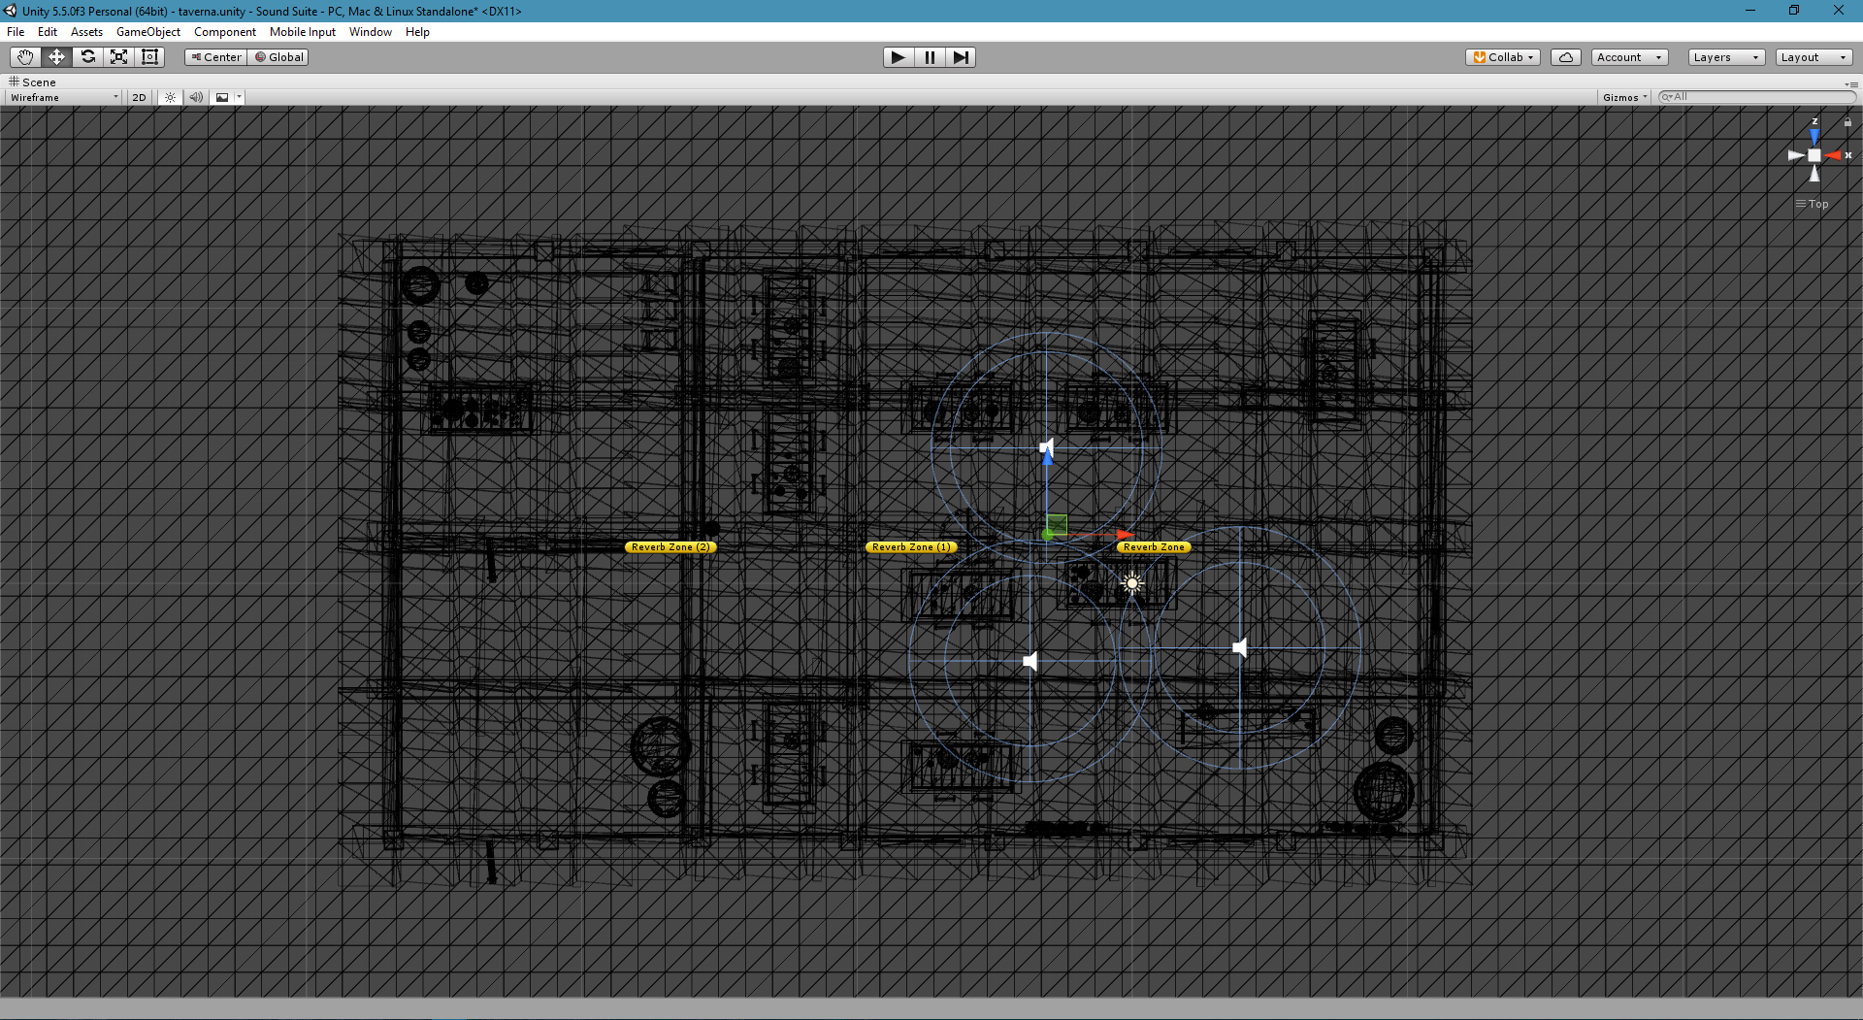The height and width of the screenshot is (1020, 1863).
Task: Select the Scale tool
Action: pyautogui.click(x=119, y=57)
